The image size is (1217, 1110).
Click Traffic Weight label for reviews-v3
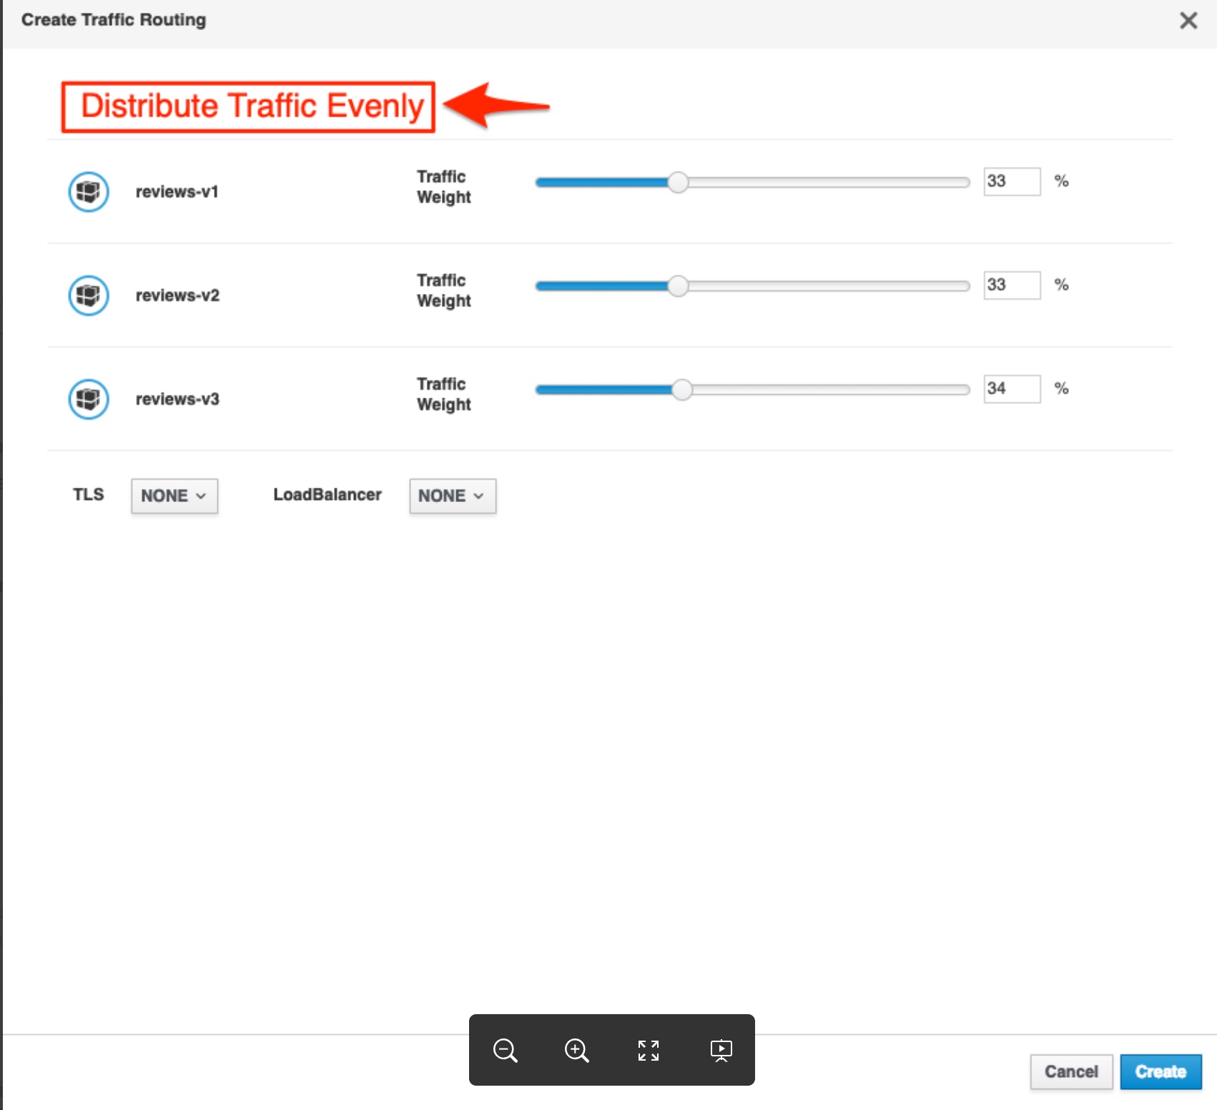point(444,394)
